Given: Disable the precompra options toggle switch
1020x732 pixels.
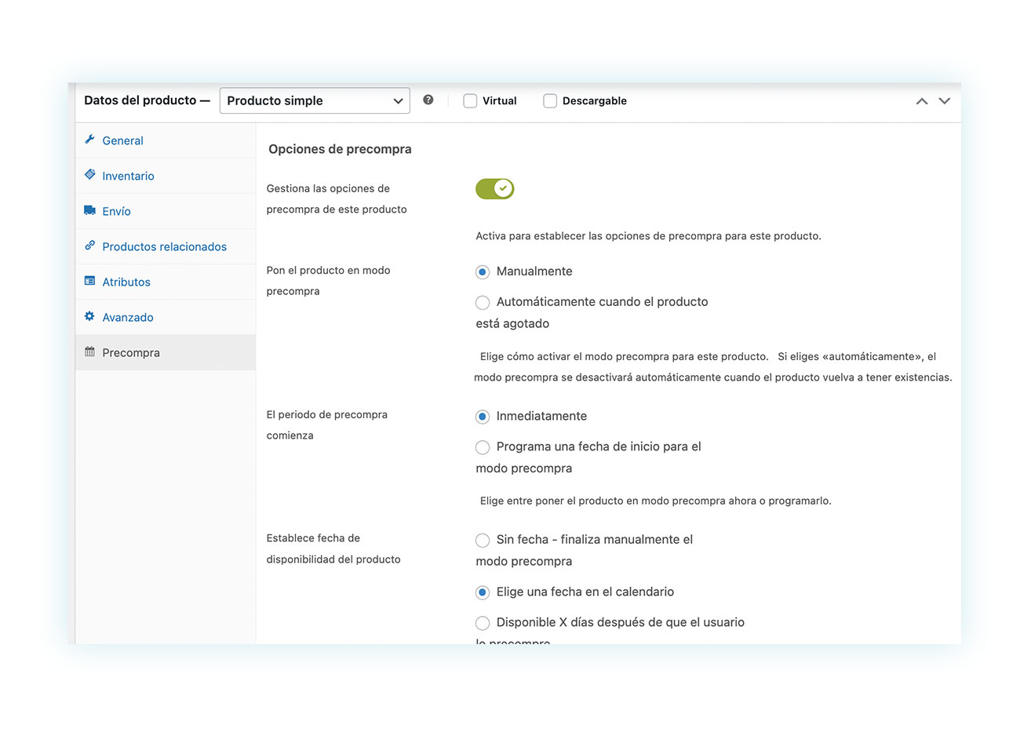Looking at the screenshot, I should pos(494,188).
